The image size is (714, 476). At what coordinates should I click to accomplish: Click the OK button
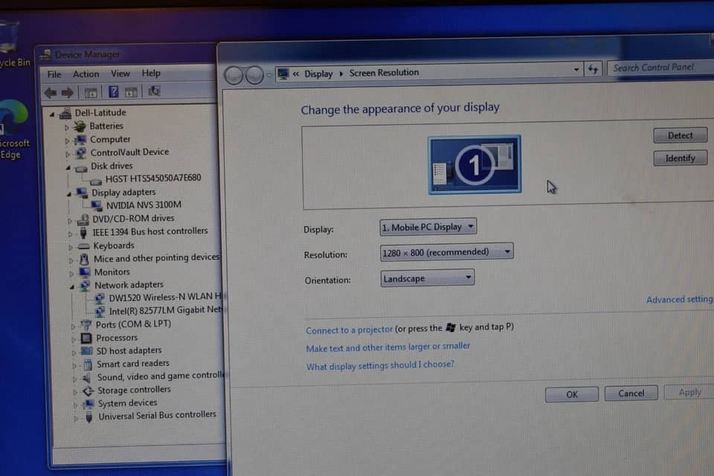tap(572, 394)
